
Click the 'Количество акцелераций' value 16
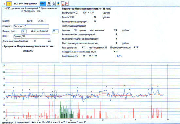pyautogui.click(x=95, y=22)
